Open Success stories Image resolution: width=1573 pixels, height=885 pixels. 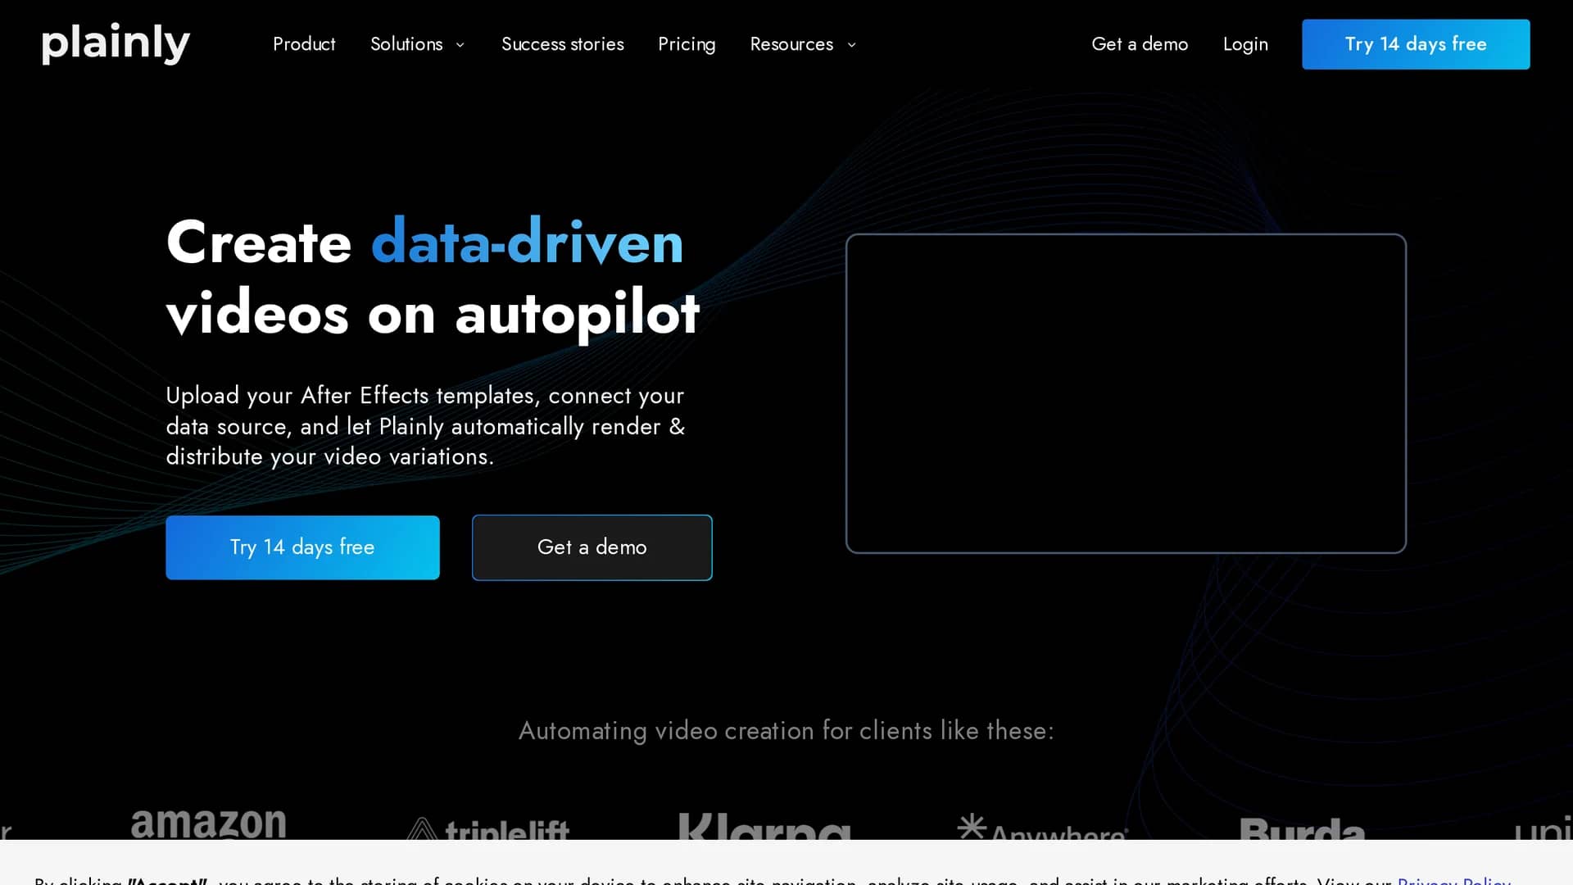pos(562,44)
